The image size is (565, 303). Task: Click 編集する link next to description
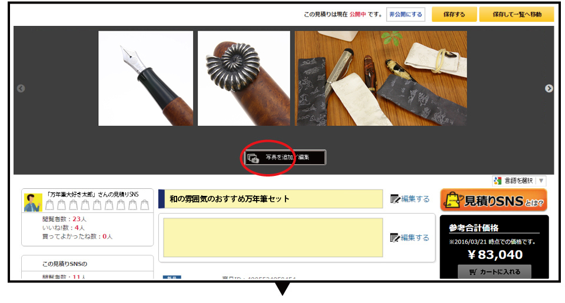415,238
